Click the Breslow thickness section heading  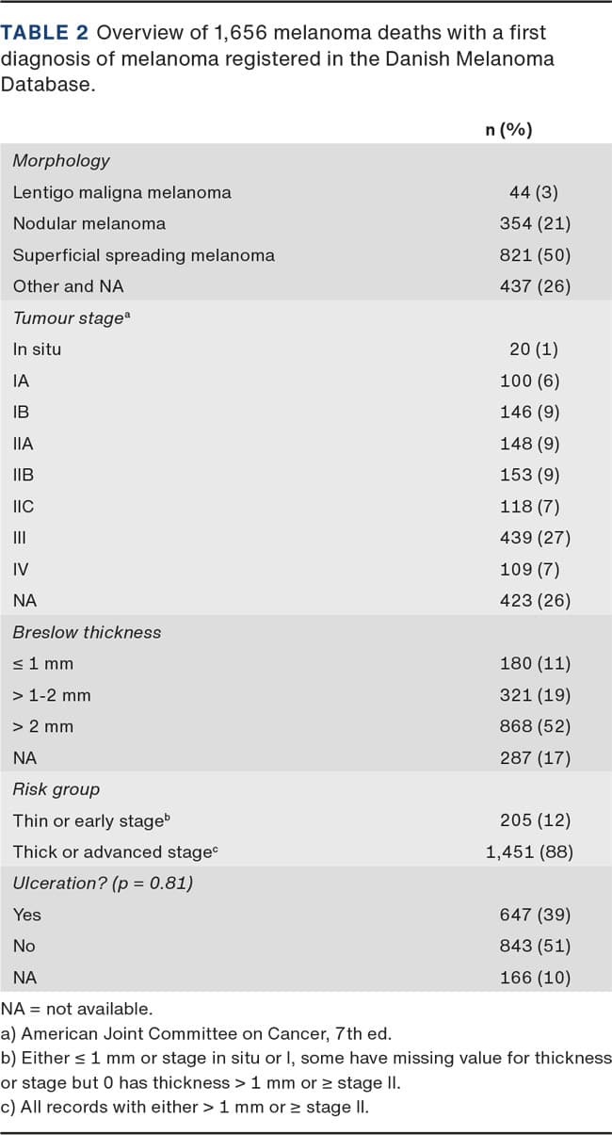tap(87, 632)
